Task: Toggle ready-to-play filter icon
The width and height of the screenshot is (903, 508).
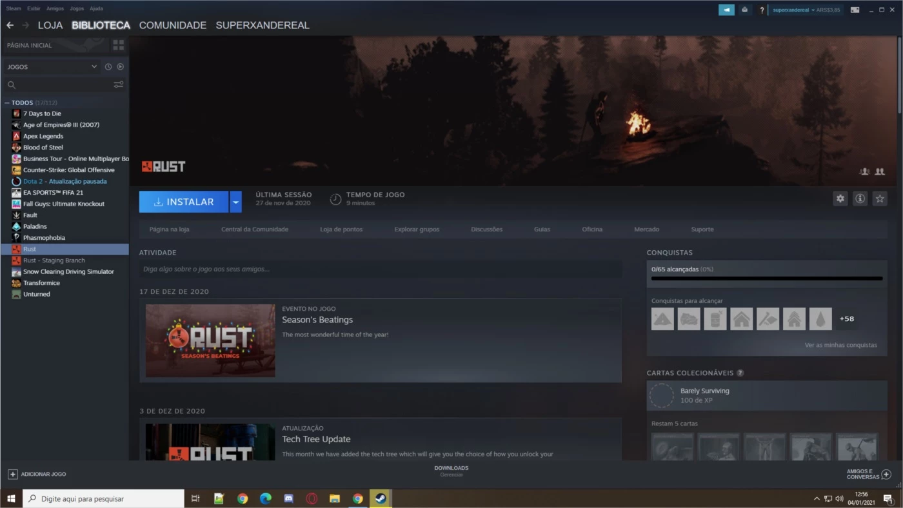Action: (x=120, y=67)
